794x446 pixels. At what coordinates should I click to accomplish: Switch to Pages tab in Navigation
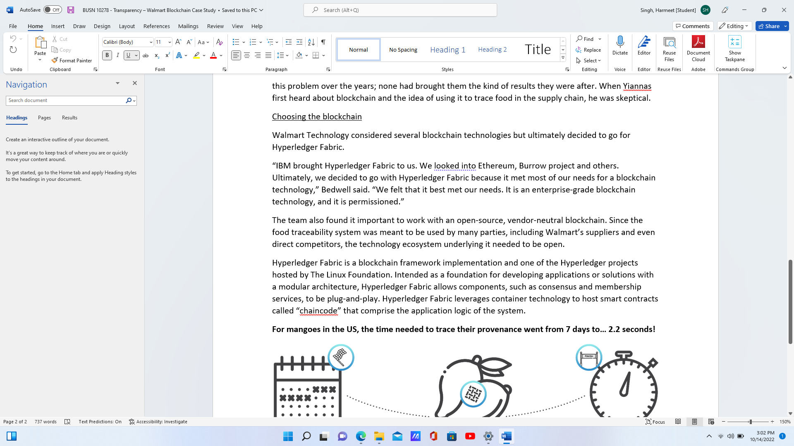point(44,118)
